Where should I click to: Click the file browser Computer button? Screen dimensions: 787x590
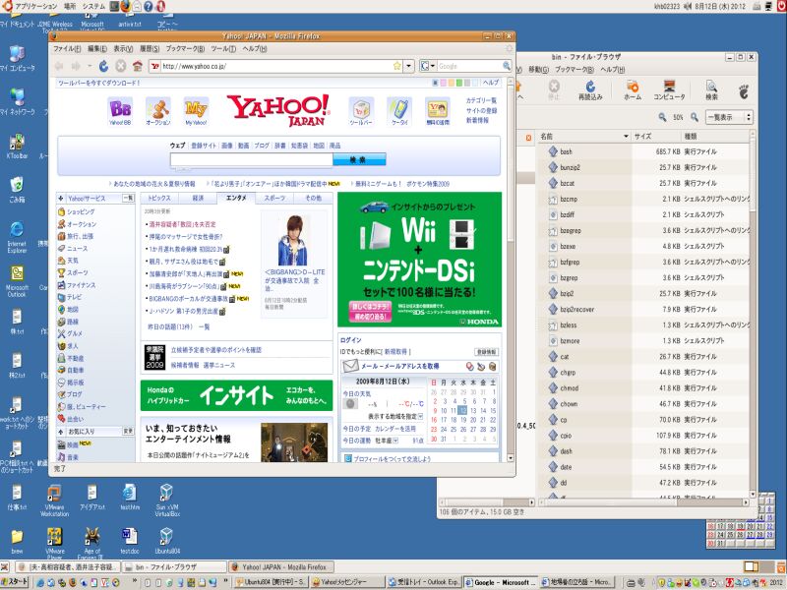[x=669, y=90]
